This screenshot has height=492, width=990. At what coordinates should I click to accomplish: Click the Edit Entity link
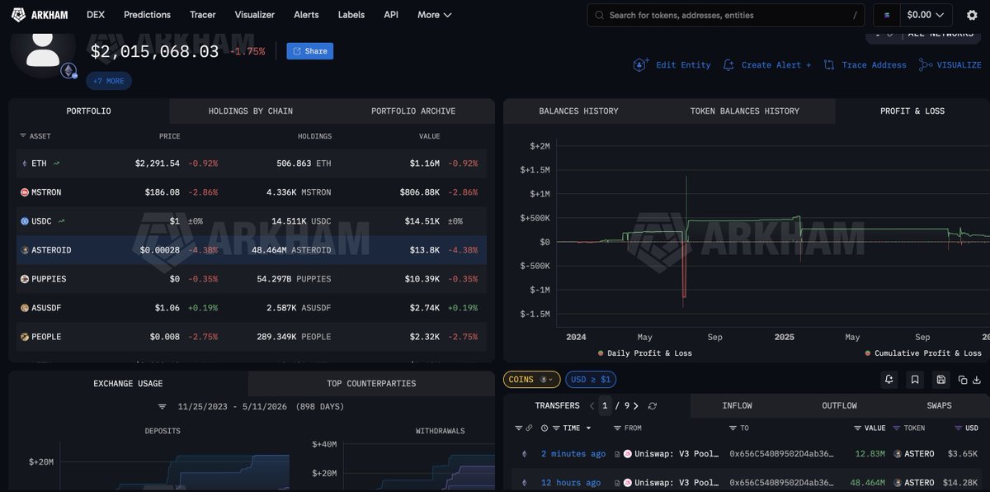[683, 64]
